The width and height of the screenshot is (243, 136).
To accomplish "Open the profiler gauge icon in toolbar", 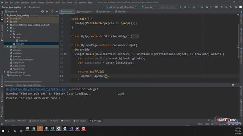I will pyautogui.click(x=194, y=7).
